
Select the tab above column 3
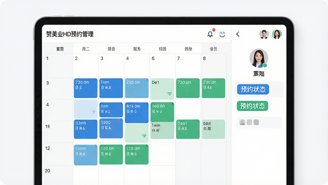(x=111, y=49)
